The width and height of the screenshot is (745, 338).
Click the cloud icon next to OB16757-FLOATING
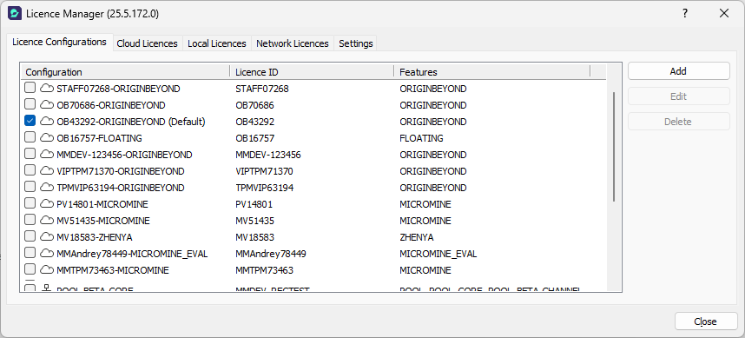pos(46,138)
